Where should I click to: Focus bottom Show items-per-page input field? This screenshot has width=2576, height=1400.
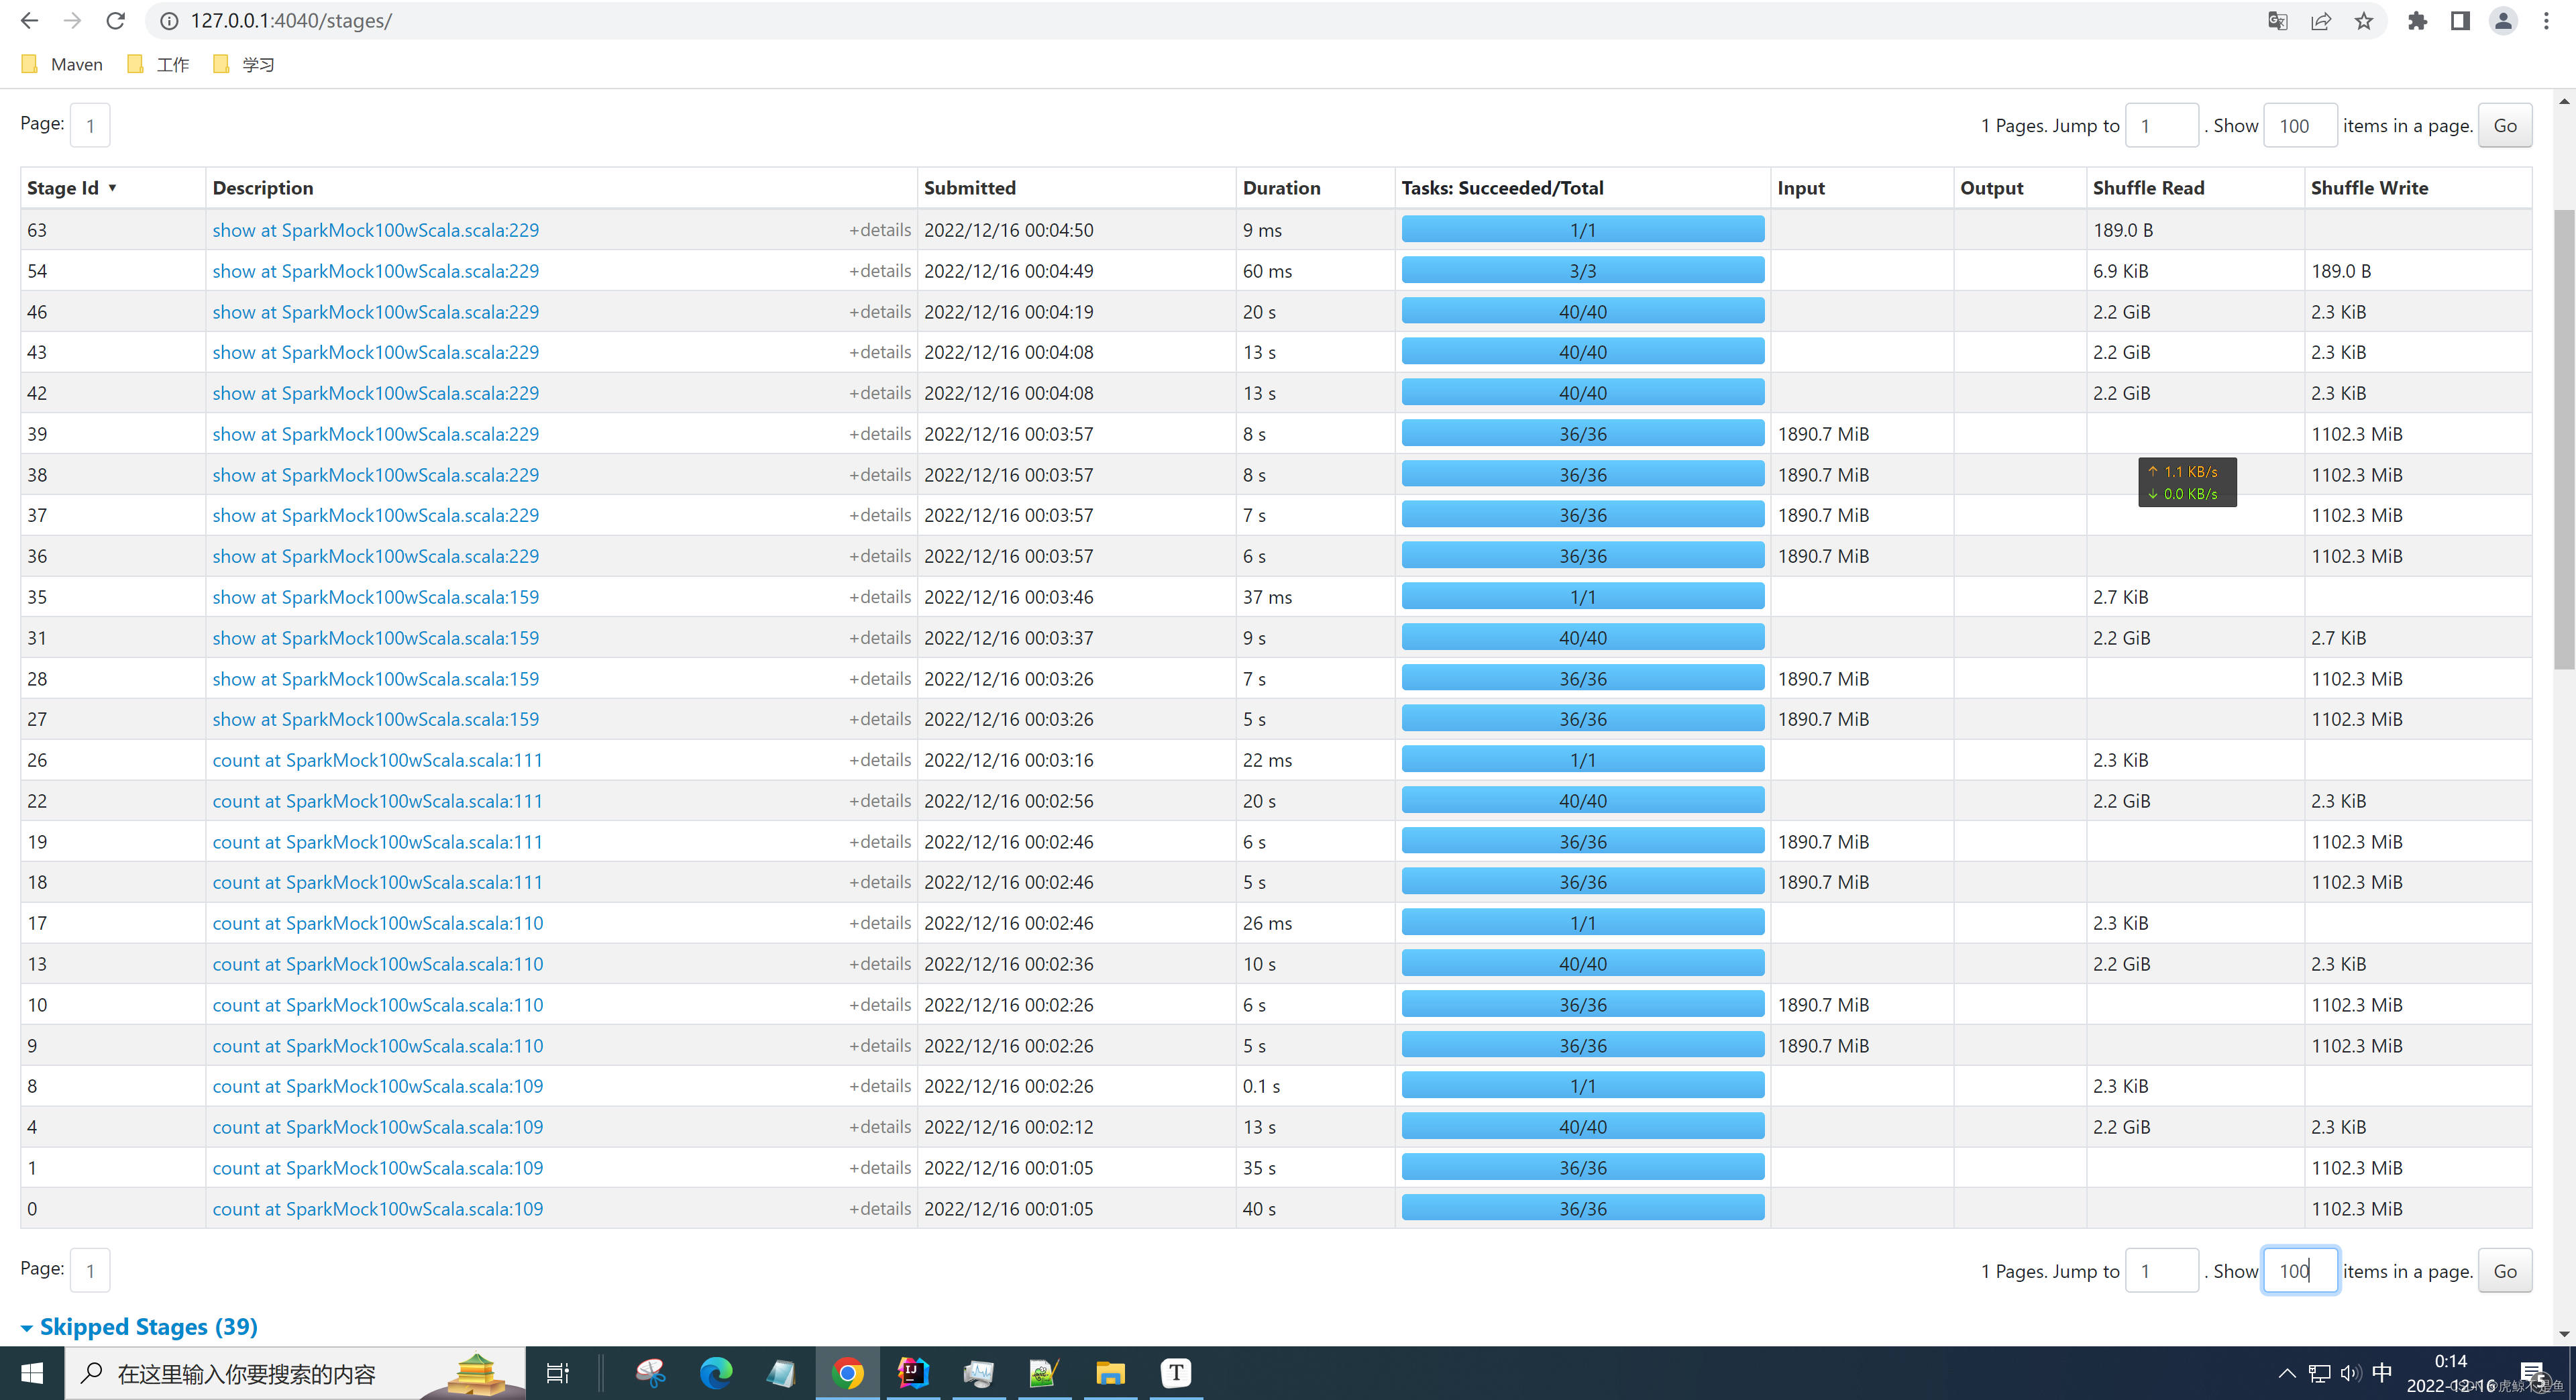click(x=2299, y=1271)
